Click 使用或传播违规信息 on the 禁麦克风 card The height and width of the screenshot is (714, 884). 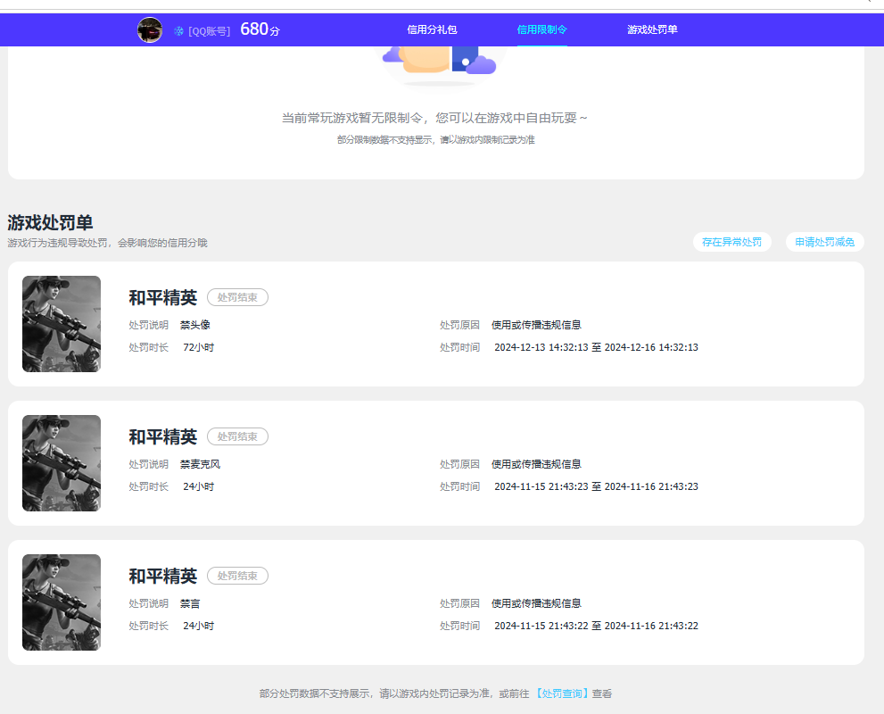tap(536, 464)
